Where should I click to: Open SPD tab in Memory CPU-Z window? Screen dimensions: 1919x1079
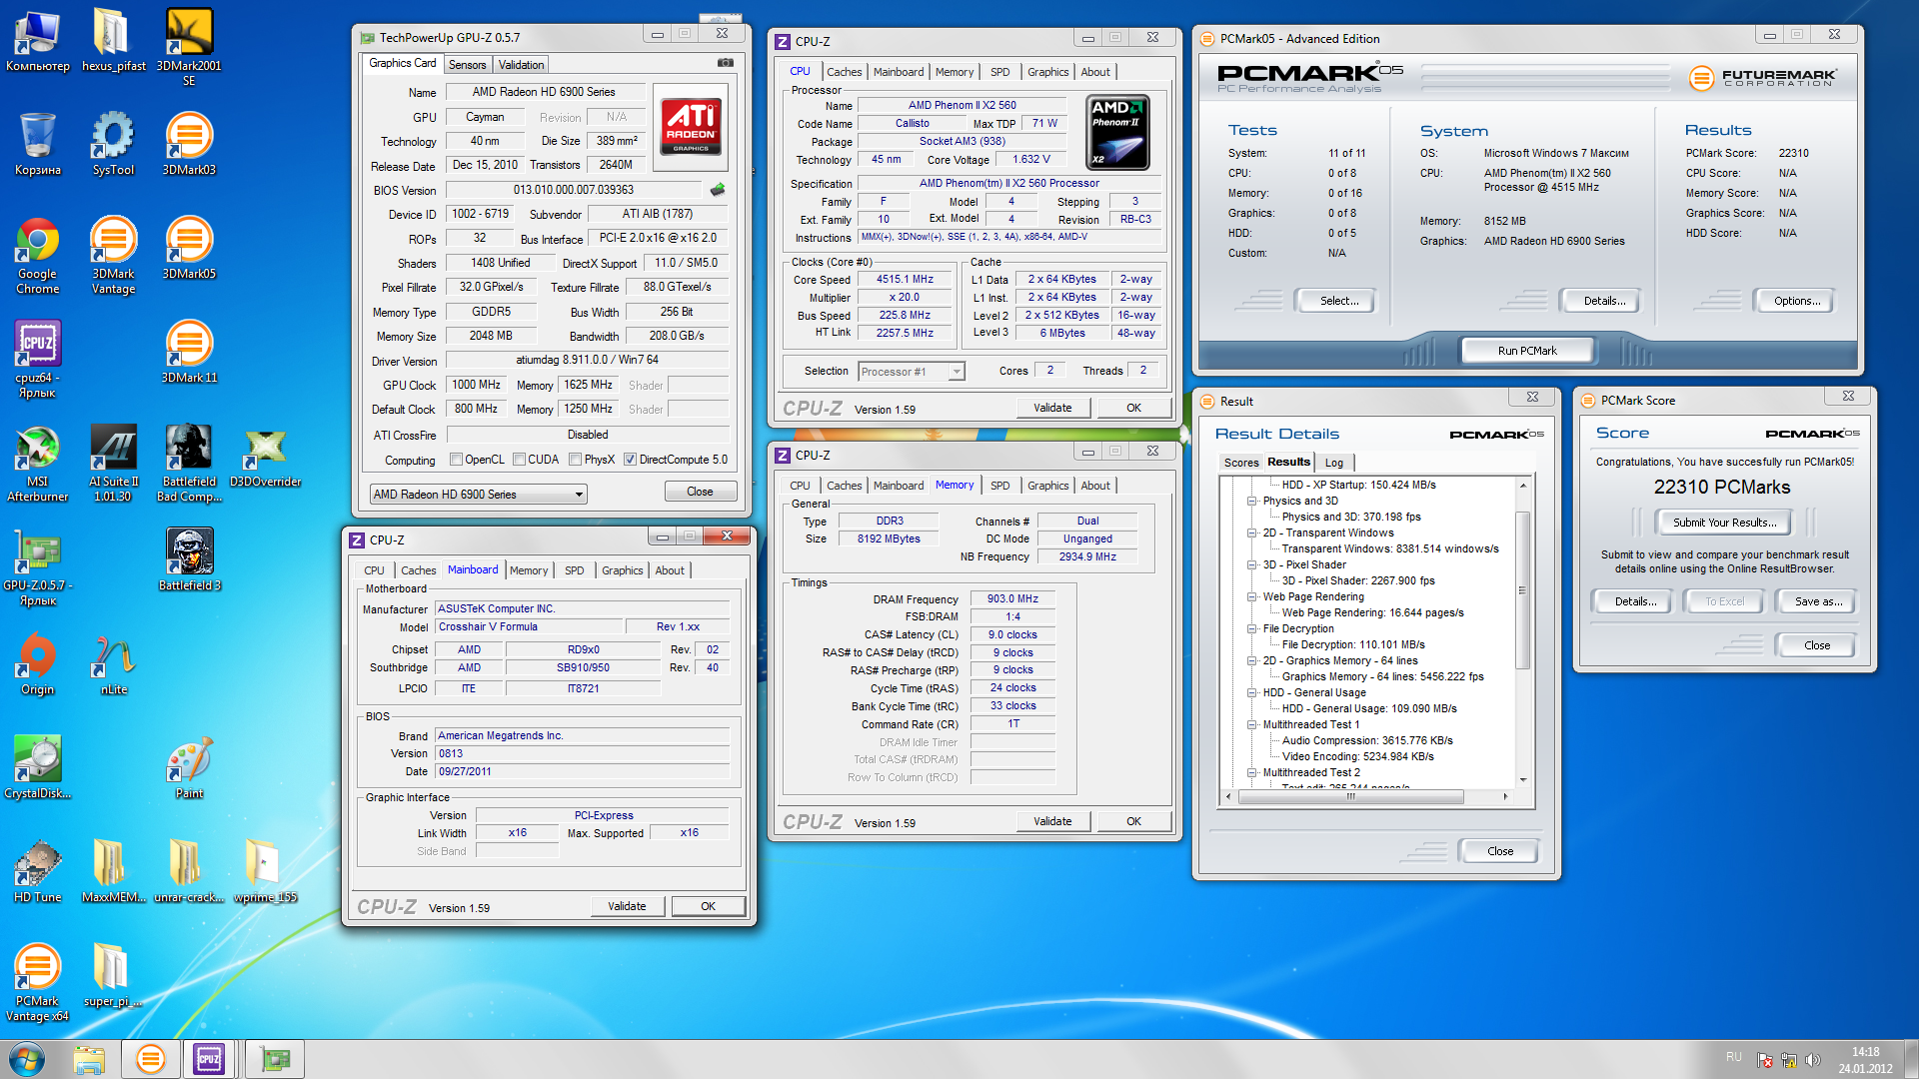(999, 486)
